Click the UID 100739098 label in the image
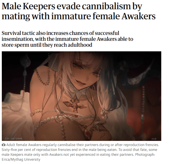170x164 pixels. [14, 139]
